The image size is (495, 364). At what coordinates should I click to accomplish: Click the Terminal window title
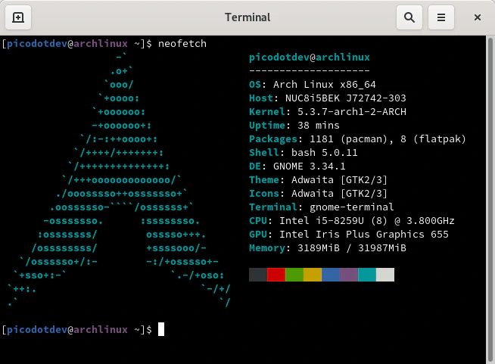point(247,17)
